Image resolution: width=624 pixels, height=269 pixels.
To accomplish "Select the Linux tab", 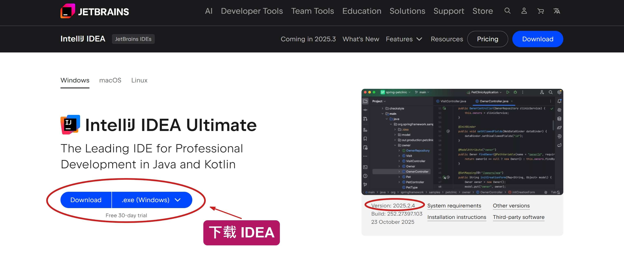I will [x=139, y=80].
